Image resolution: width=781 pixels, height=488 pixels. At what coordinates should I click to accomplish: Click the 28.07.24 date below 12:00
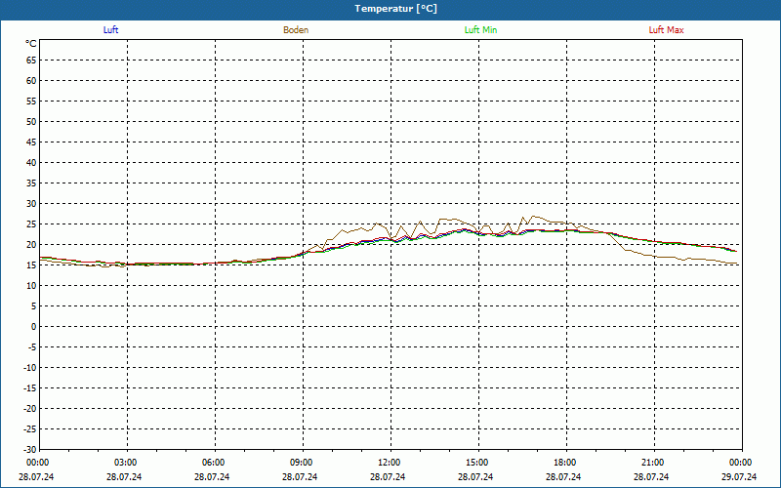click(x=388, y=476)
